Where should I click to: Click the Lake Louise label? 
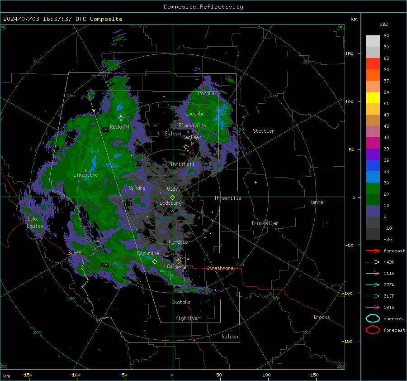(x=35, y=222)
